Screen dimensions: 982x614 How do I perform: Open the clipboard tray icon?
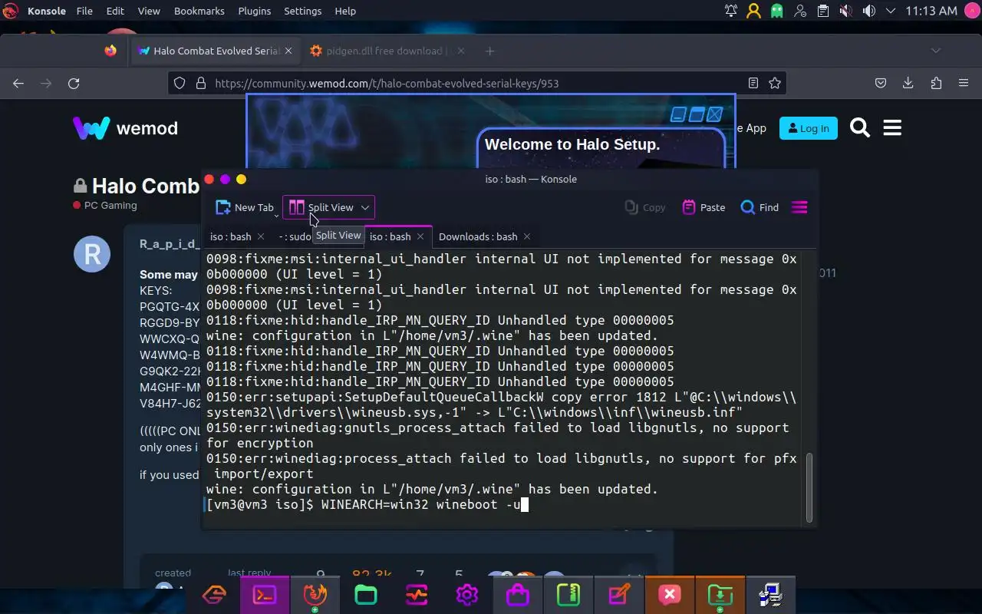point(823,11)
